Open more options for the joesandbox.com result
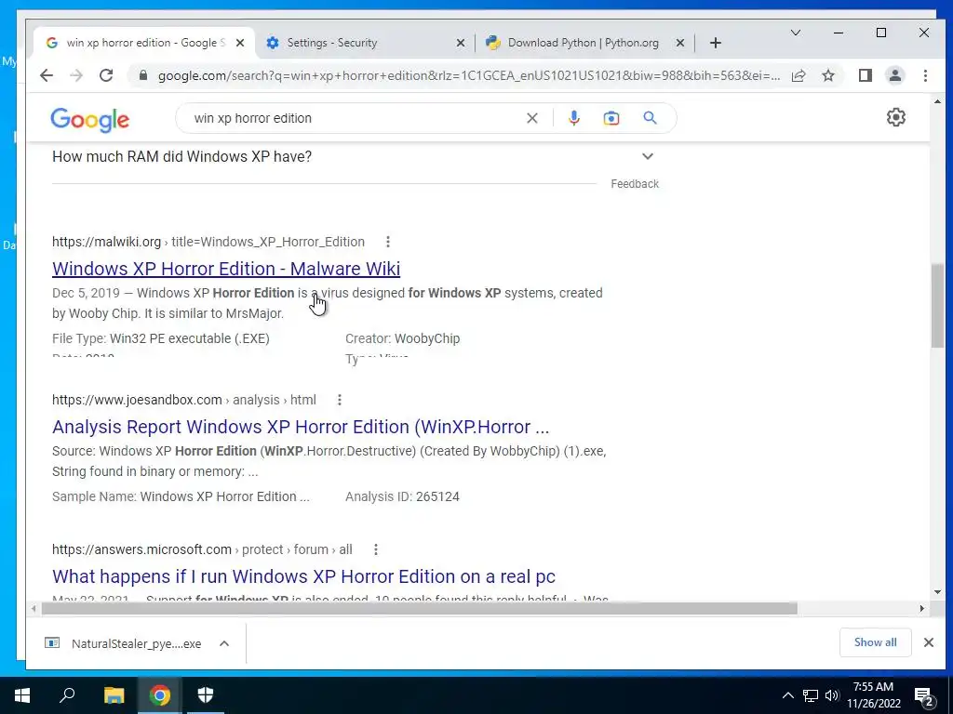This screenshot has width=953, height=714. (340, 400)
